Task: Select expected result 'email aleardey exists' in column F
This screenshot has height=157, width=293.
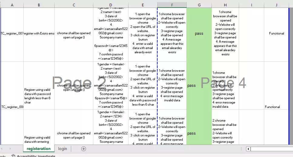Action: [172, 35]
